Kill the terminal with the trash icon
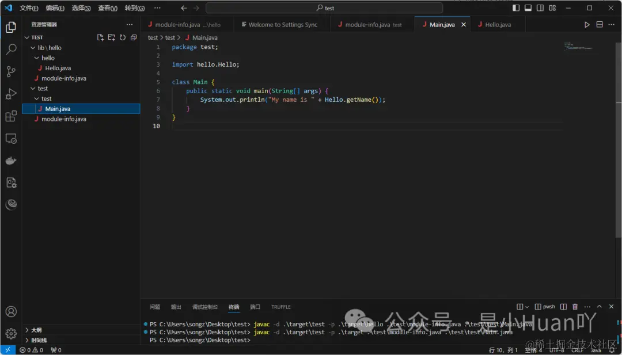 tap(575, 307)
